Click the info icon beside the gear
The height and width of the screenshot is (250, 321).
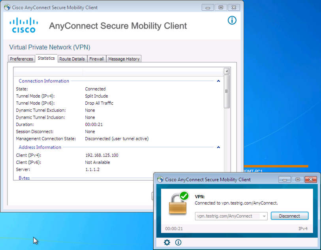[178, 242]
